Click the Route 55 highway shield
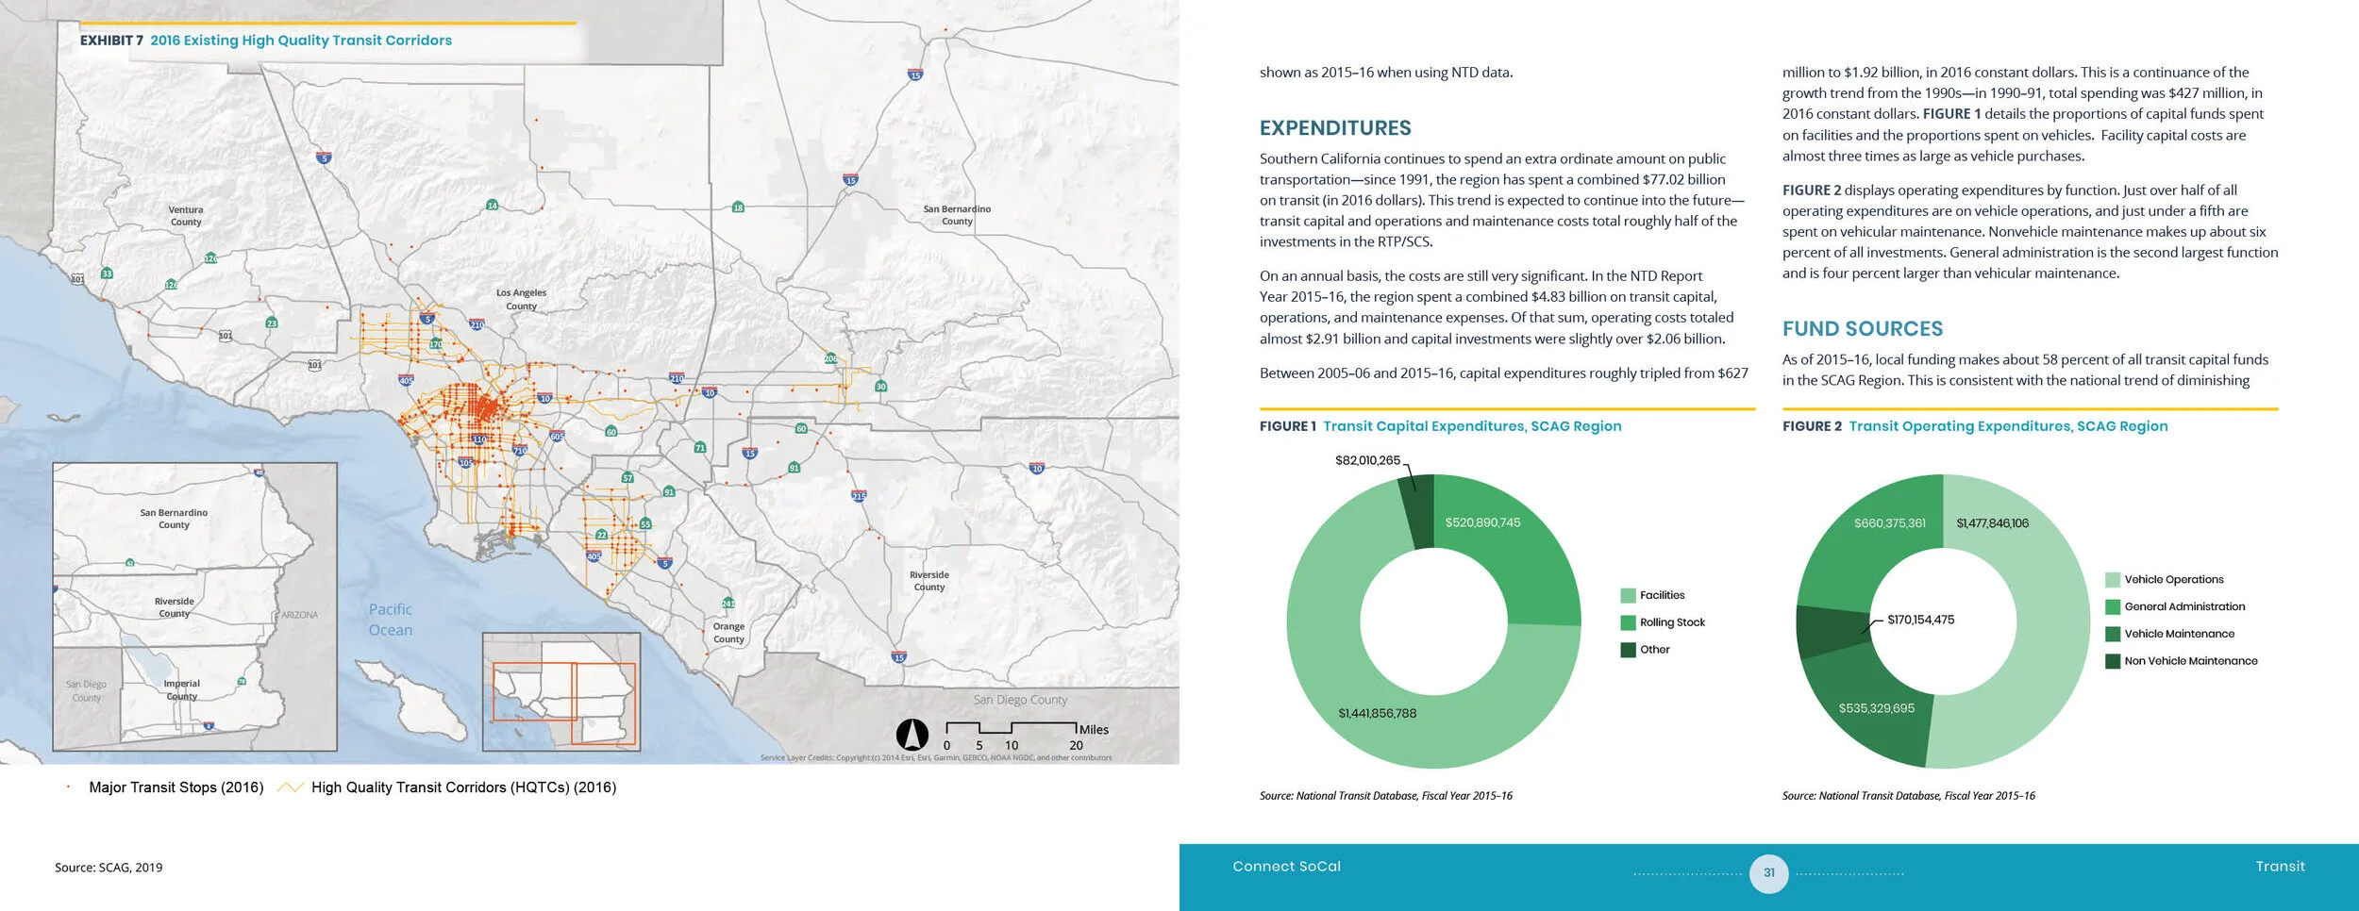2359x911 pixels. (645, 523)
